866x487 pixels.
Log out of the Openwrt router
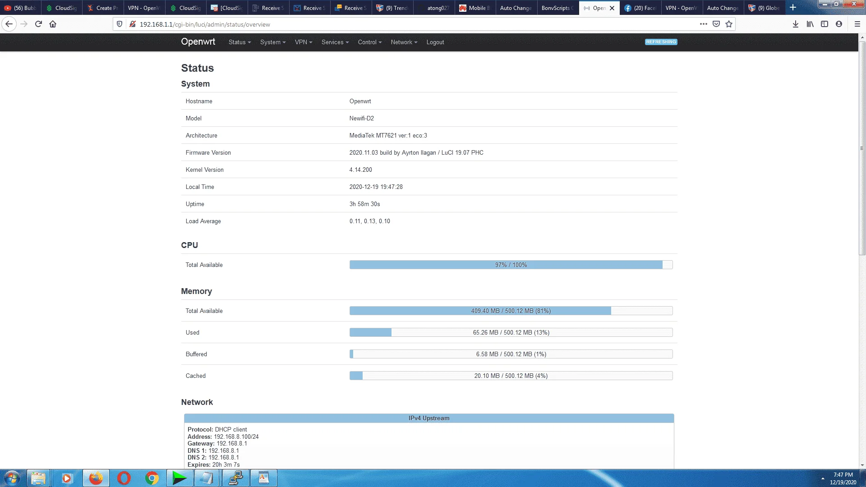[435, 42]
